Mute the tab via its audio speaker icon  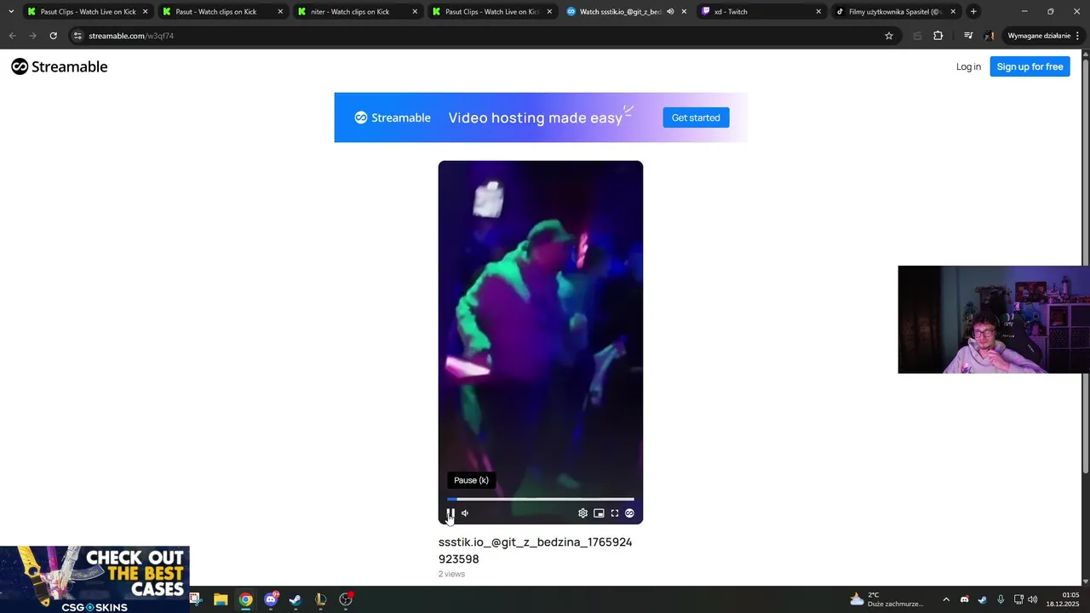(x=670, y=12)
